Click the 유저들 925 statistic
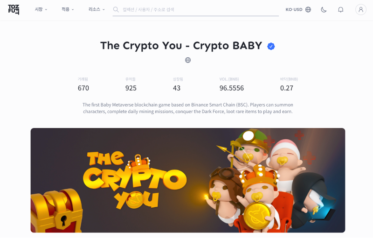The image size is (373, 238). (131, 84)
